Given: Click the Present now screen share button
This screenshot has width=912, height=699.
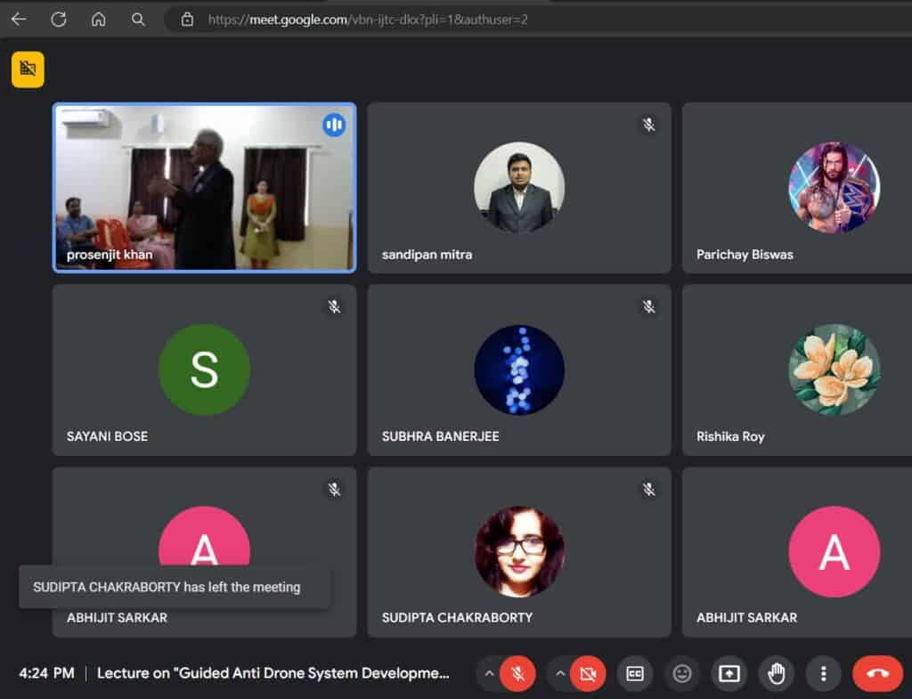Looking at the screenshot, I should (729, 673).
